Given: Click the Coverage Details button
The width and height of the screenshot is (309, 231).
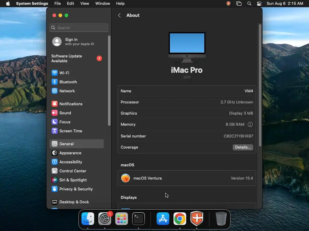Looking at the screenshot, I should coord(243,147).
